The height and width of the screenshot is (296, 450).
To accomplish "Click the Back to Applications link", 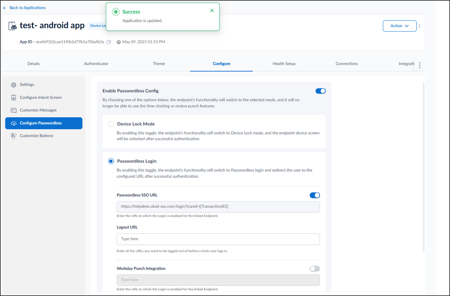I will click(28, 8).
